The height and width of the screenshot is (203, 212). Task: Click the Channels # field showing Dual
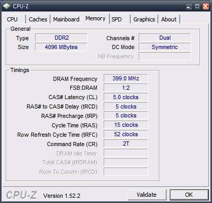coord(165,38)
